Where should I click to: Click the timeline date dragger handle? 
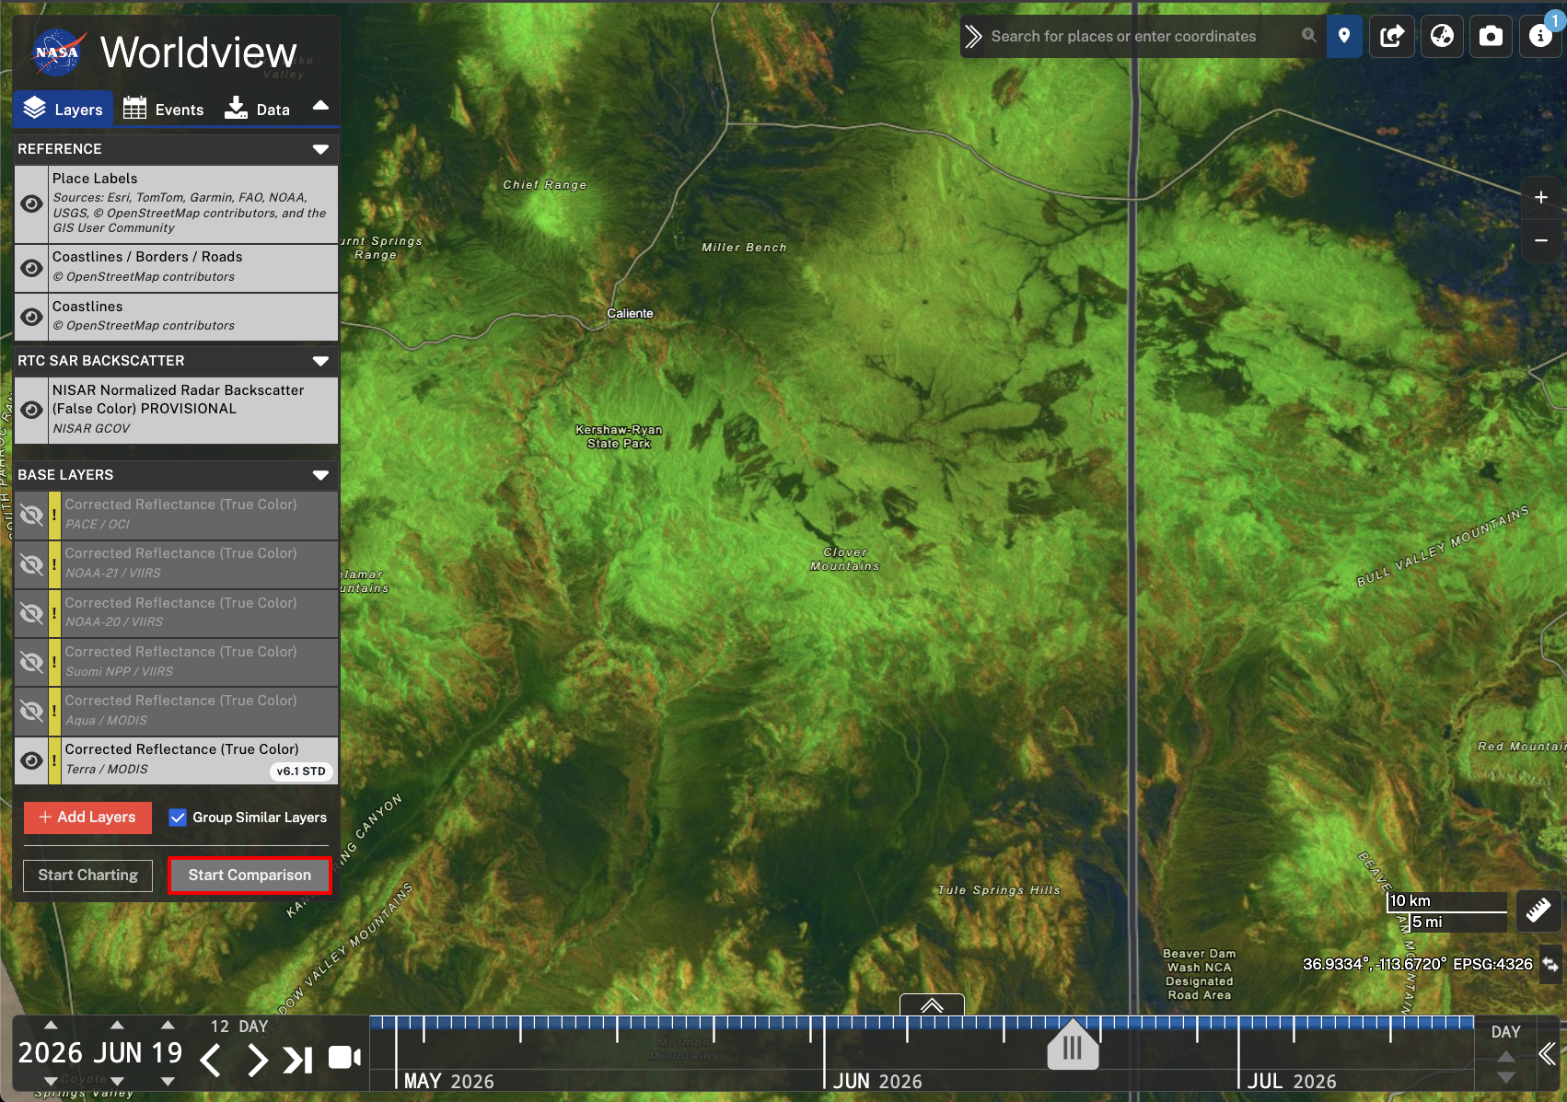coord(1073,1045)
